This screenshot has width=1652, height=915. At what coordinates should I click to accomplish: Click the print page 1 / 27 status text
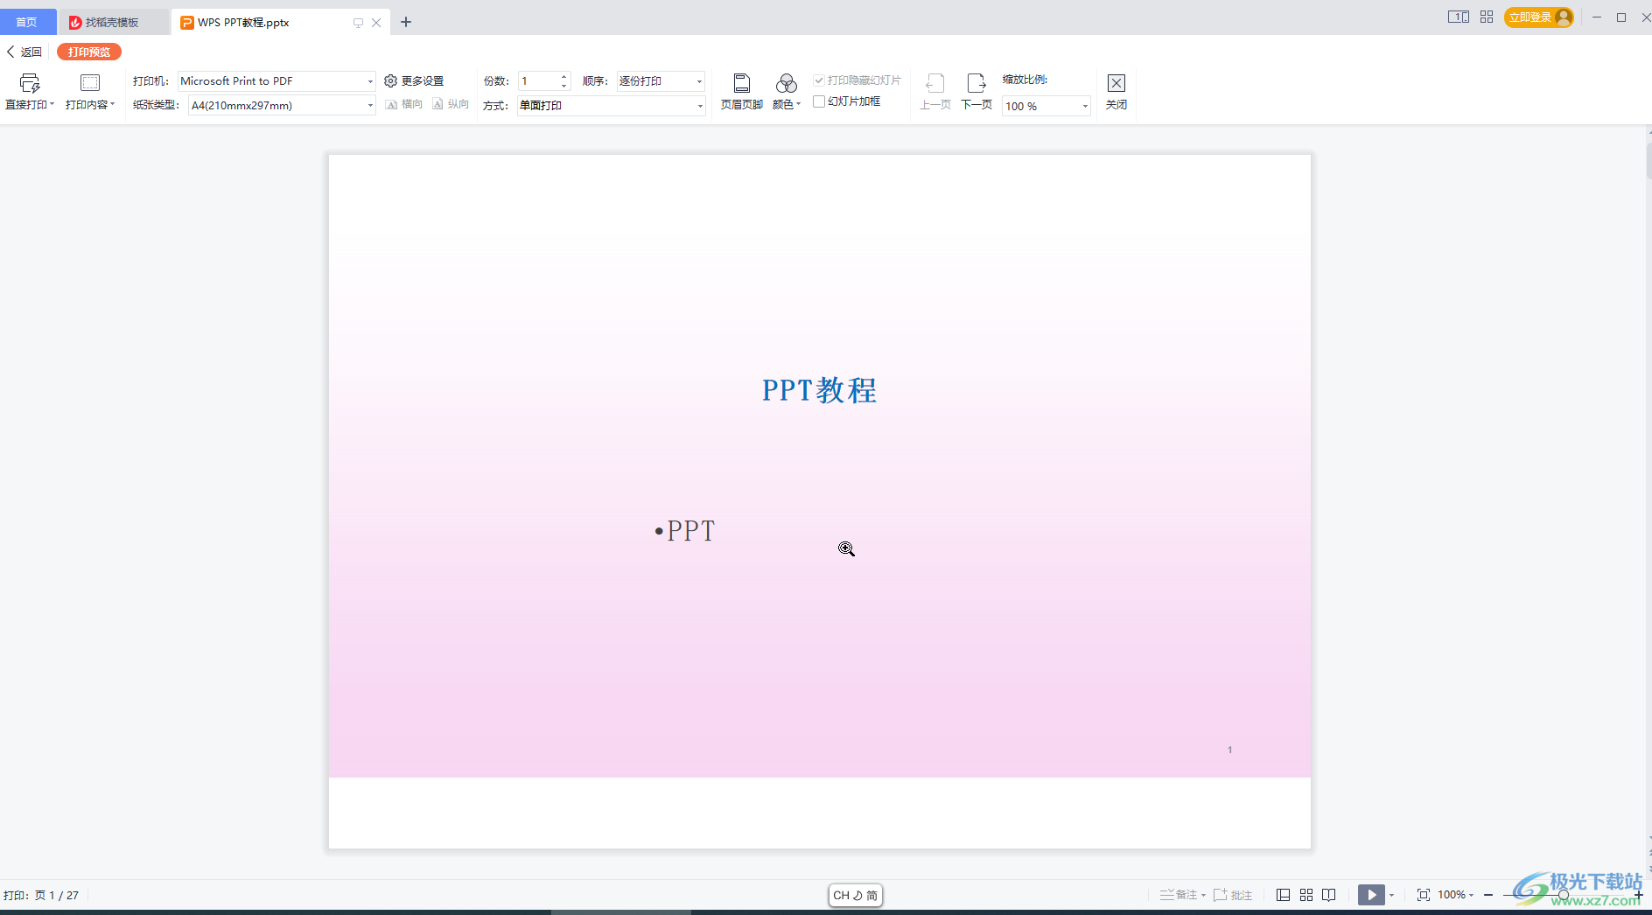41,895
